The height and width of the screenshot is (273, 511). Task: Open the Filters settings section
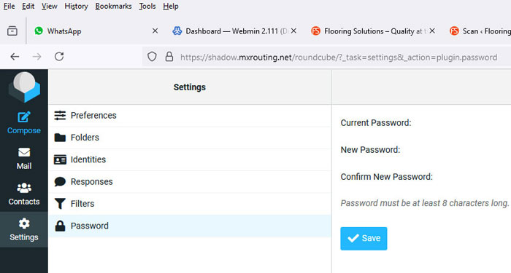(189, 204)
